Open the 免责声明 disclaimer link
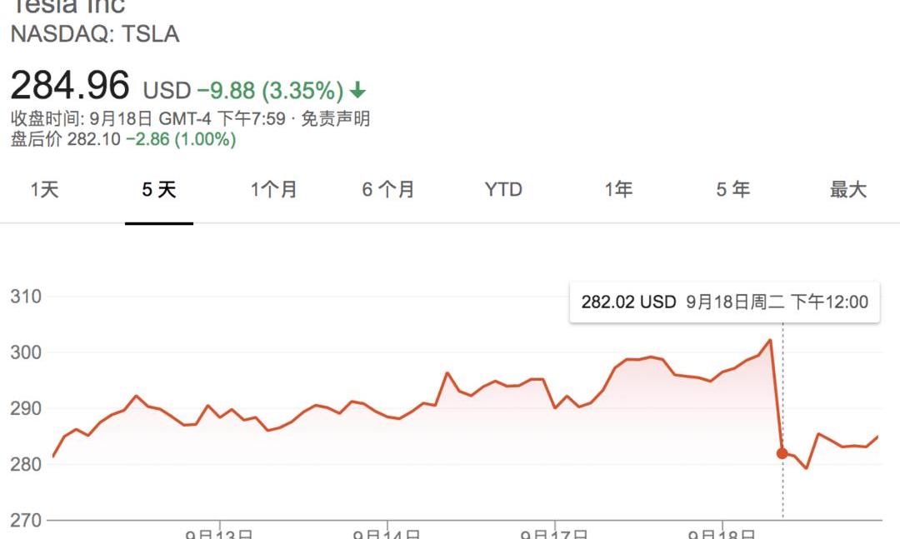The width and height of the screenshot is (900, 539). 335,118
